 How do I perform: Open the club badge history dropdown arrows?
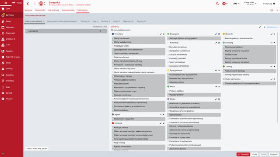[x=45, y=3]
